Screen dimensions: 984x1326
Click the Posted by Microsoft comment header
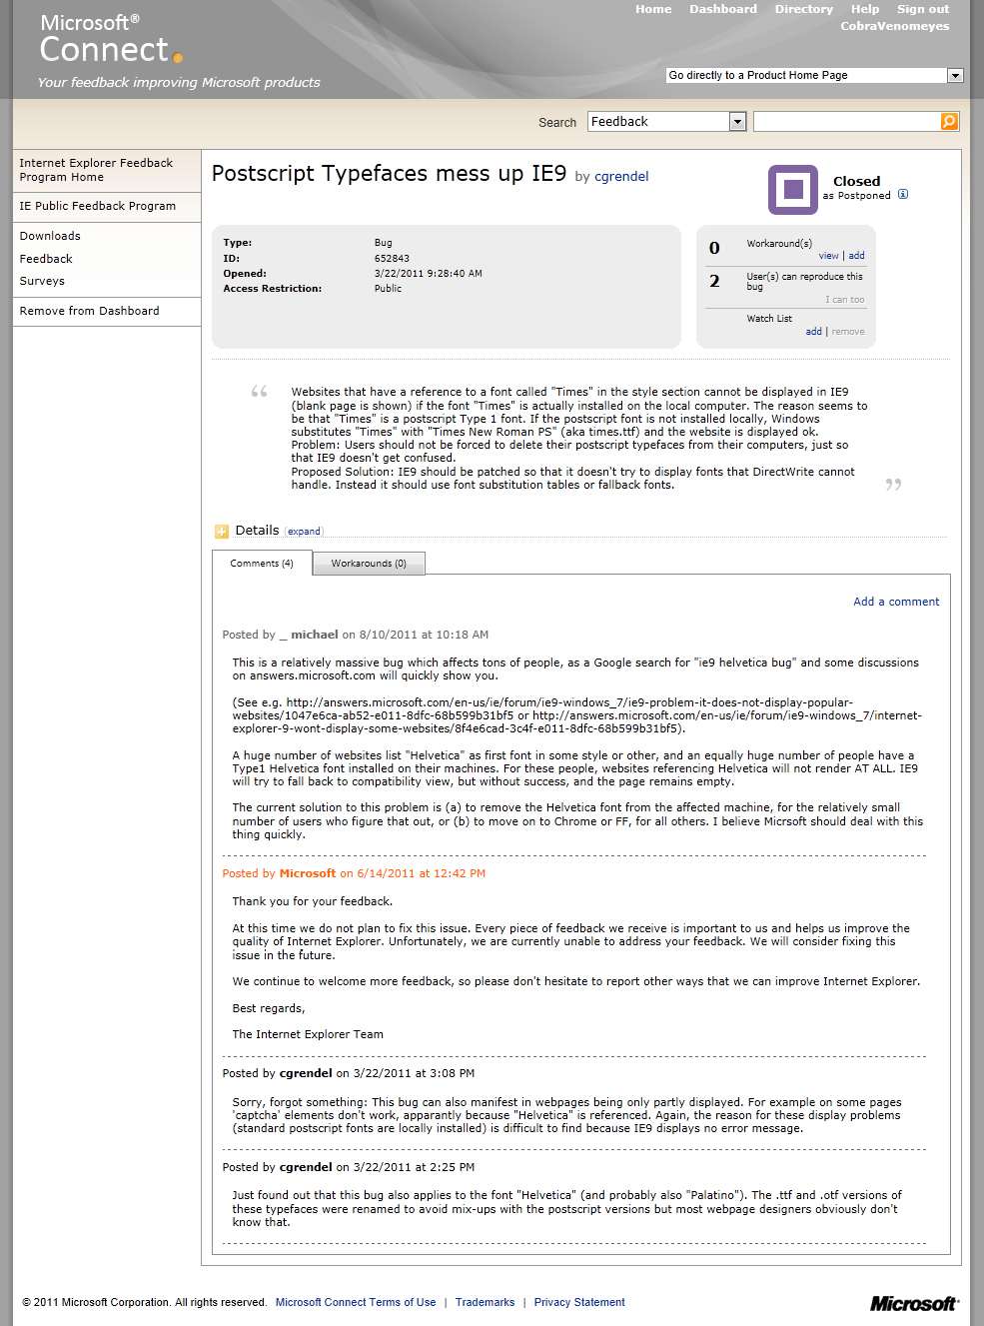pos(354,873)
